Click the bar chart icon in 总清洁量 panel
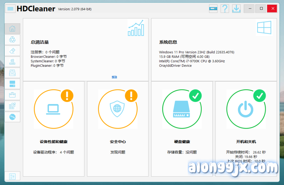The height and width of the screenshot is (185, 284). tap(136, 28)
